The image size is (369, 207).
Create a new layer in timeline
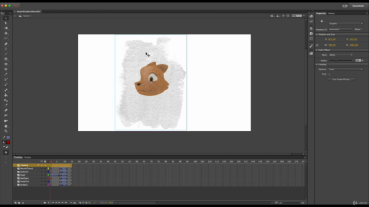[x=16, y=202]
